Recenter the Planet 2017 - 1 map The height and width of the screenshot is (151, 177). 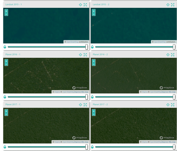coord(80,105)
